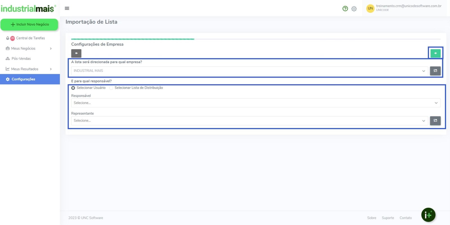Click the green next-step arrow button
Viewport: 450px width, 225px height.
[x=435, y=53]
